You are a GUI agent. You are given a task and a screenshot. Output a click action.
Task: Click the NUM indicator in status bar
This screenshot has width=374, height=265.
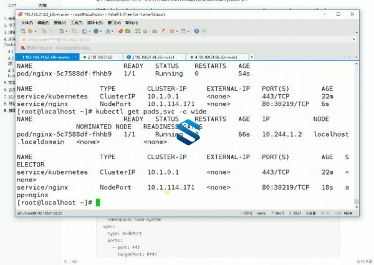coord(348,213)
